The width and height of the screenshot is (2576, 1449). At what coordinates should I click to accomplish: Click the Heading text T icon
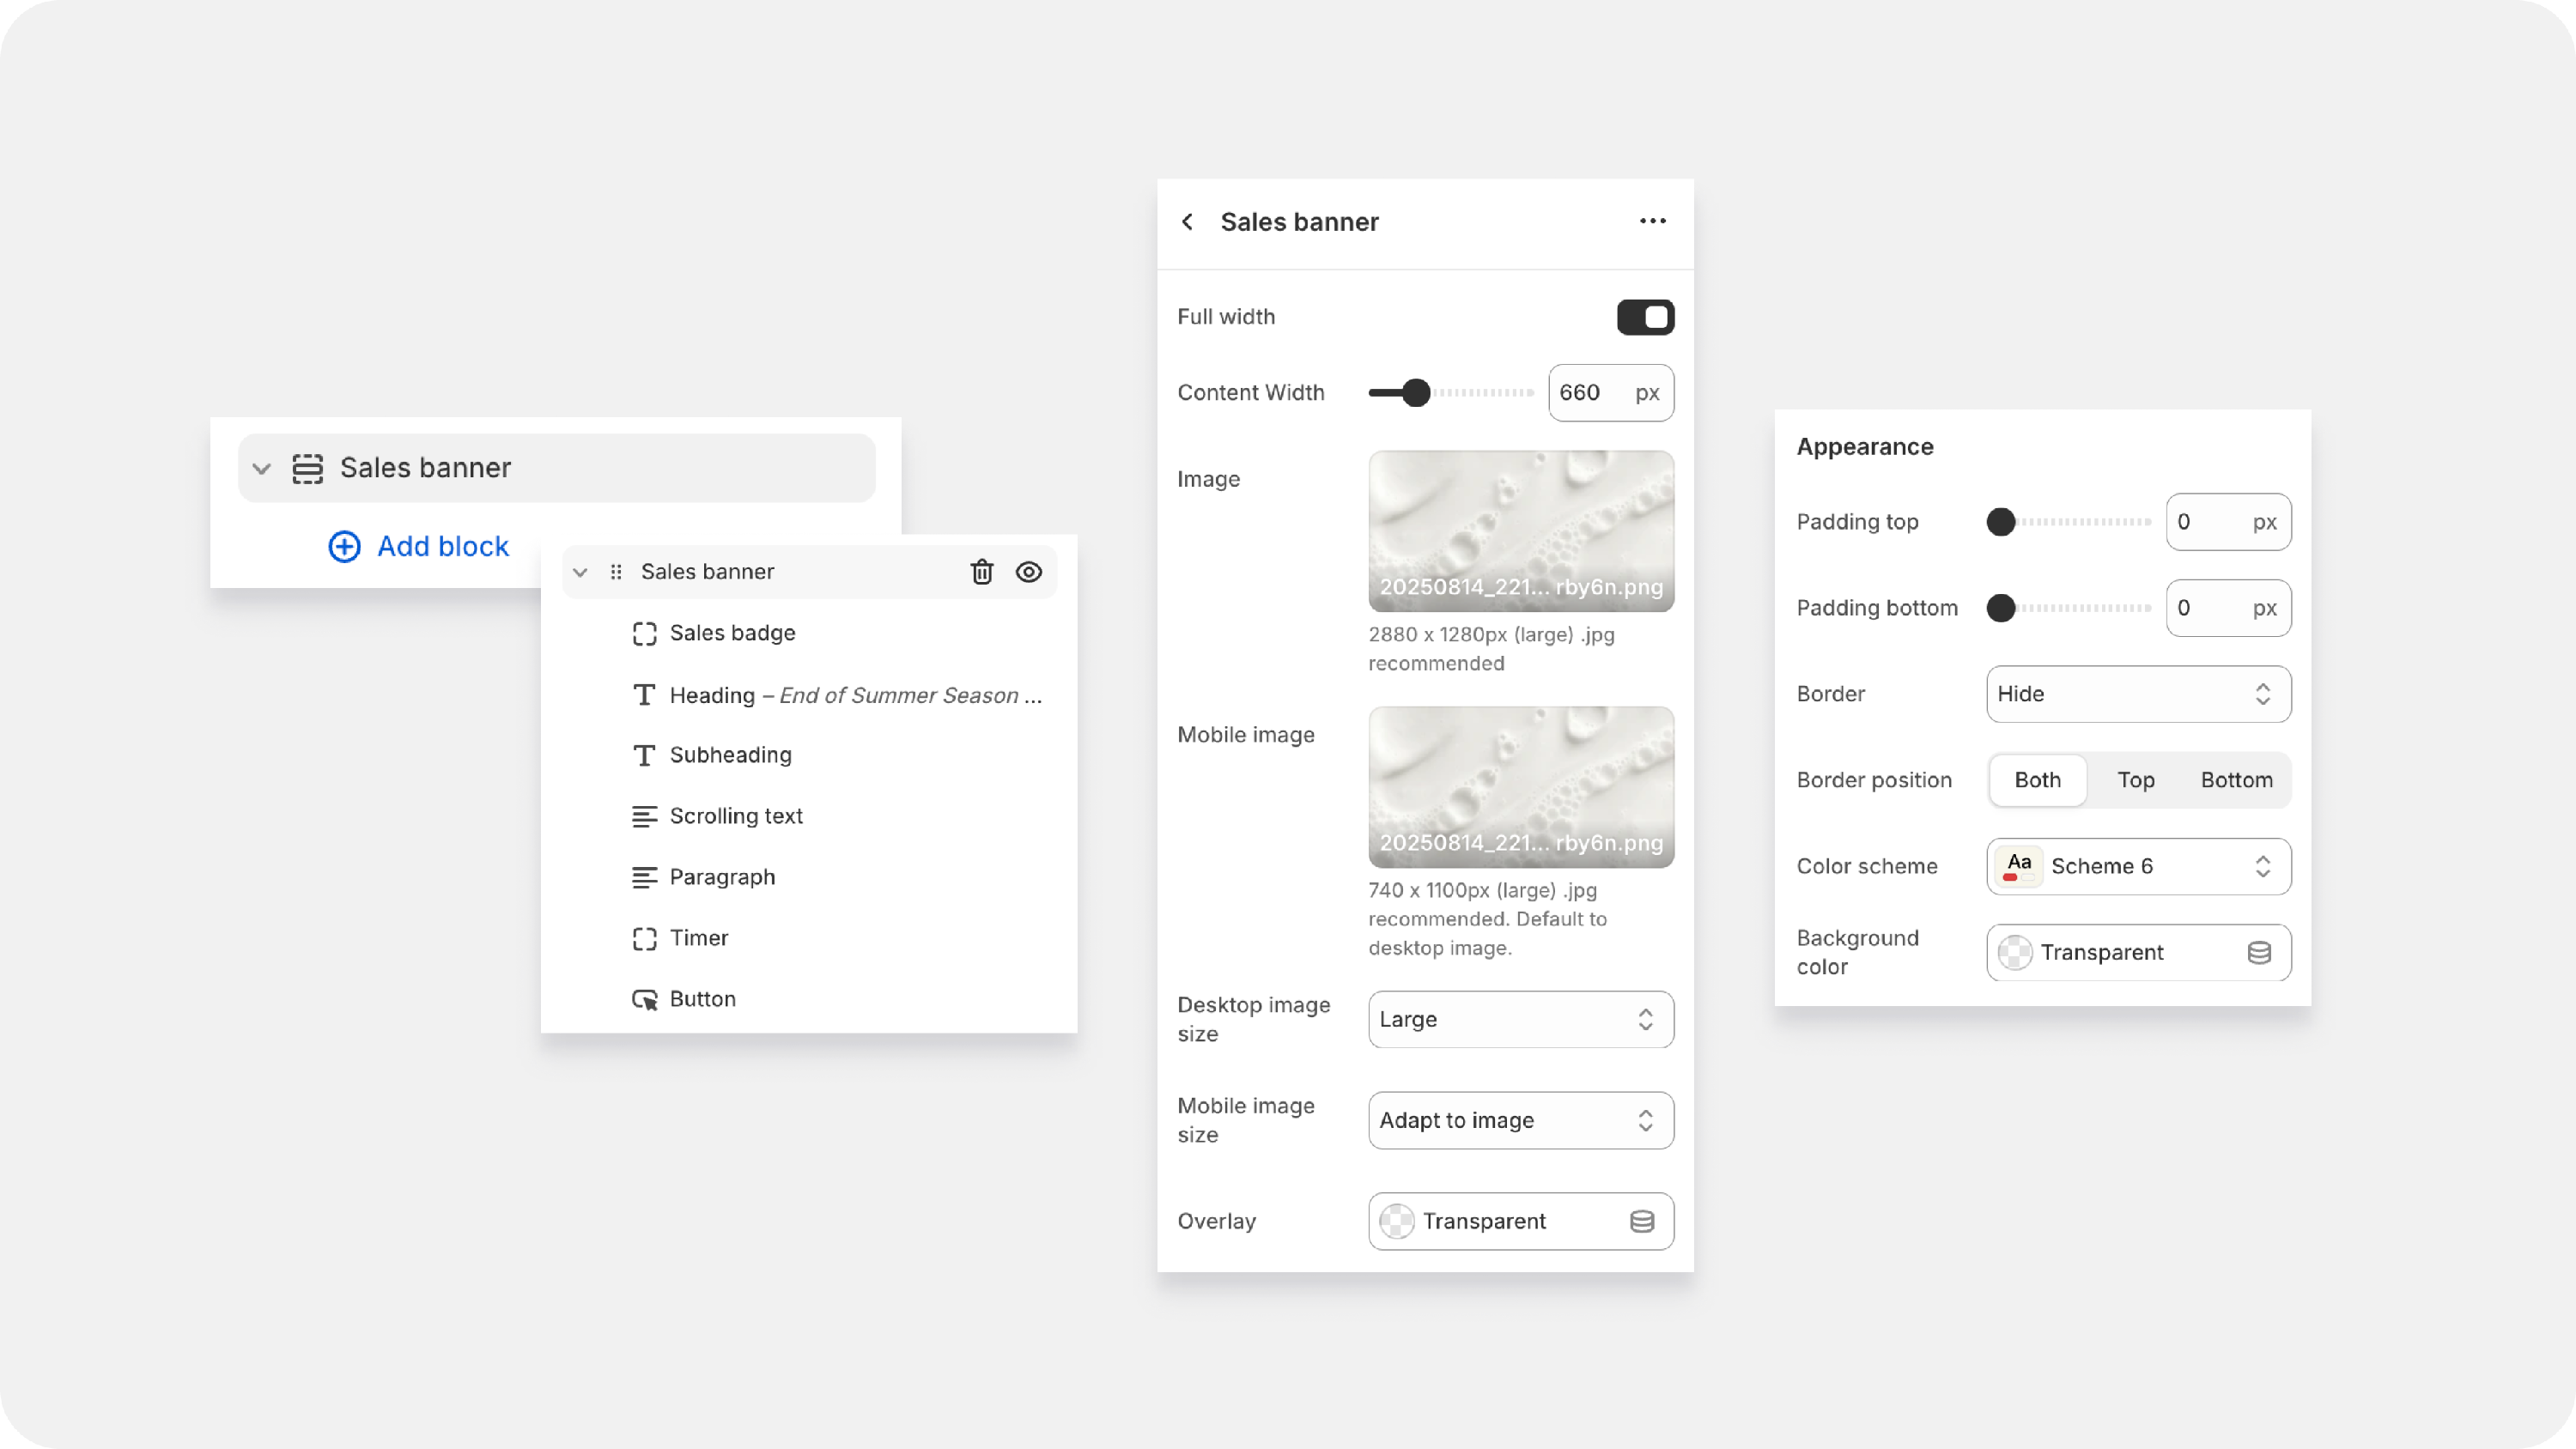coord(644,695)
